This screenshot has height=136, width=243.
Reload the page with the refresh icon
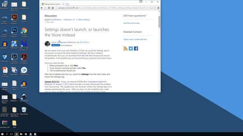tap(49, 8)
